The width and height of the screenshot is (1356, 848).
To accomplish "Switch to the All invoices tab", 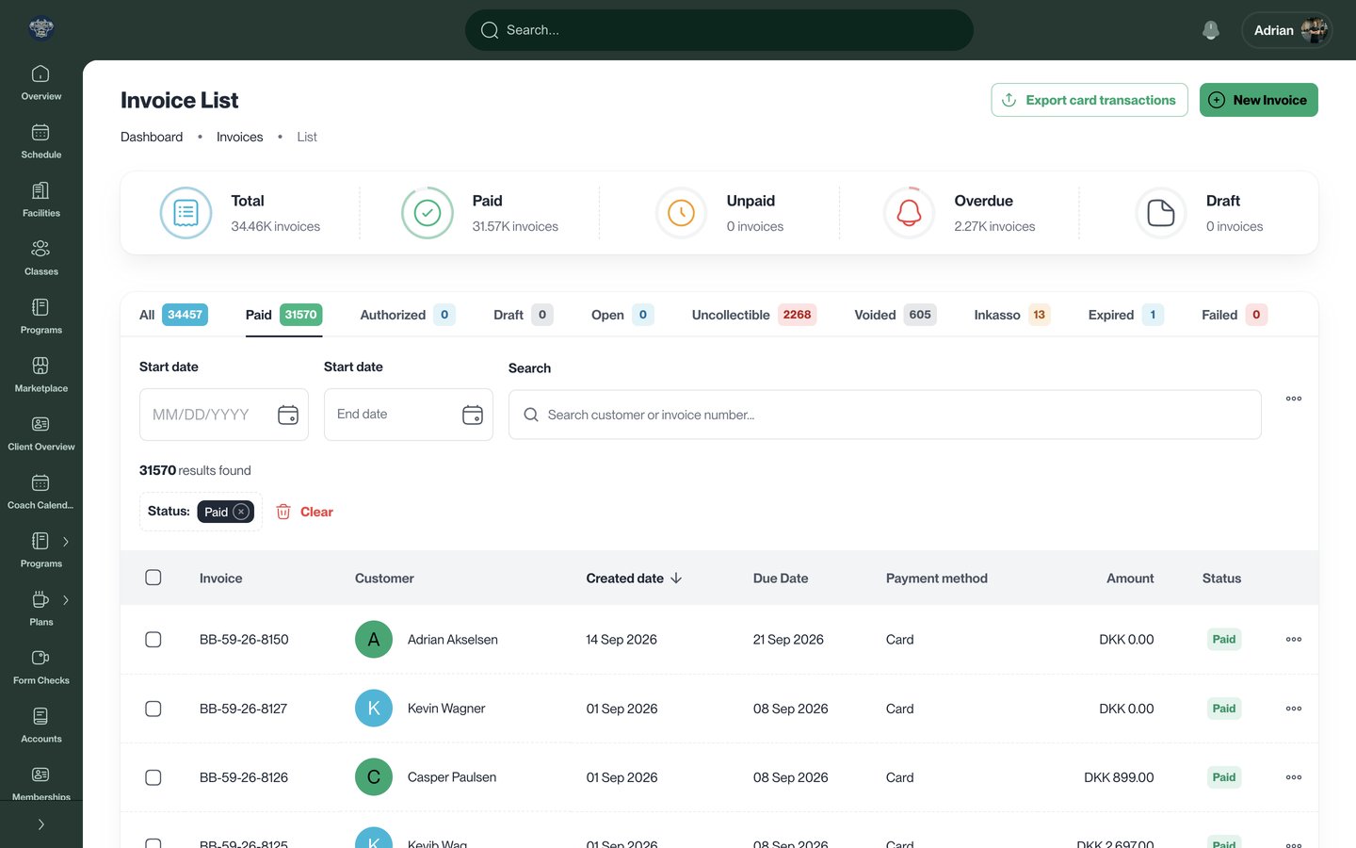I will (x=173, y=315).
